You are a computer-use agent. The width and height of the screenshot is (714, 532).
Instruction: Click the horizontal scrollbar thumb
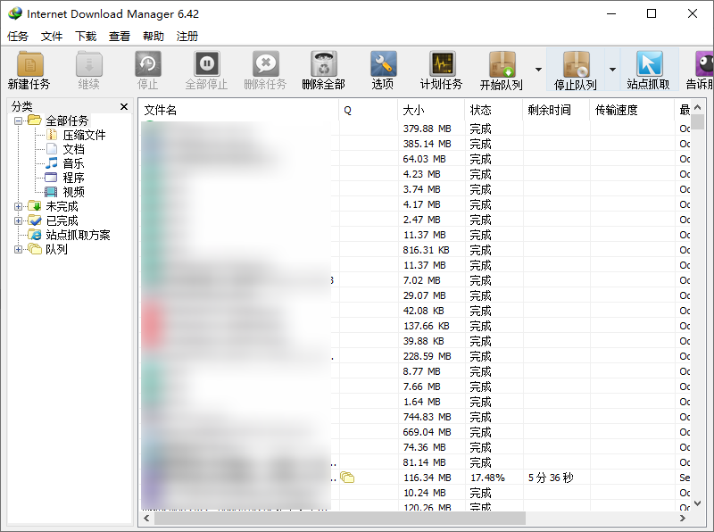(340, 518)
